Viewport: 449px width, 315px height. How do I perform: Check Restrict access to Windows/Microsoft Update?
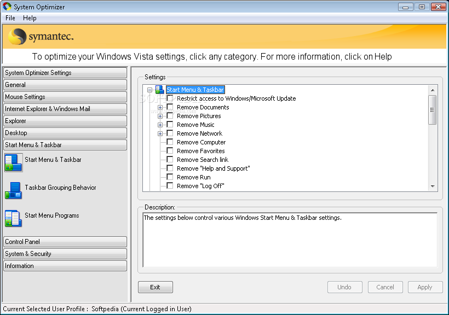pos(170,98)
